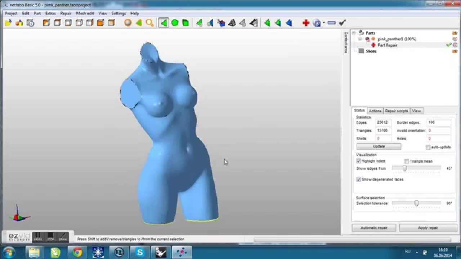The height and width of the screenshot is (259, 461).
Task: Open Skype from the taskbar
Action: click(139, 252)
